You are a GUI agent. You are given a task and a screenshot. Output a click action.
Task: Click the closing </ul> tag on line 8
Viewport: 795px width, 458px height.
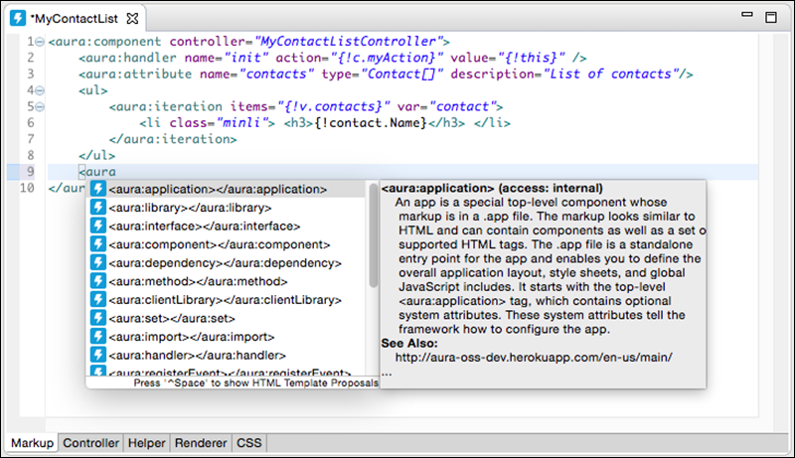tap(96, 155)
